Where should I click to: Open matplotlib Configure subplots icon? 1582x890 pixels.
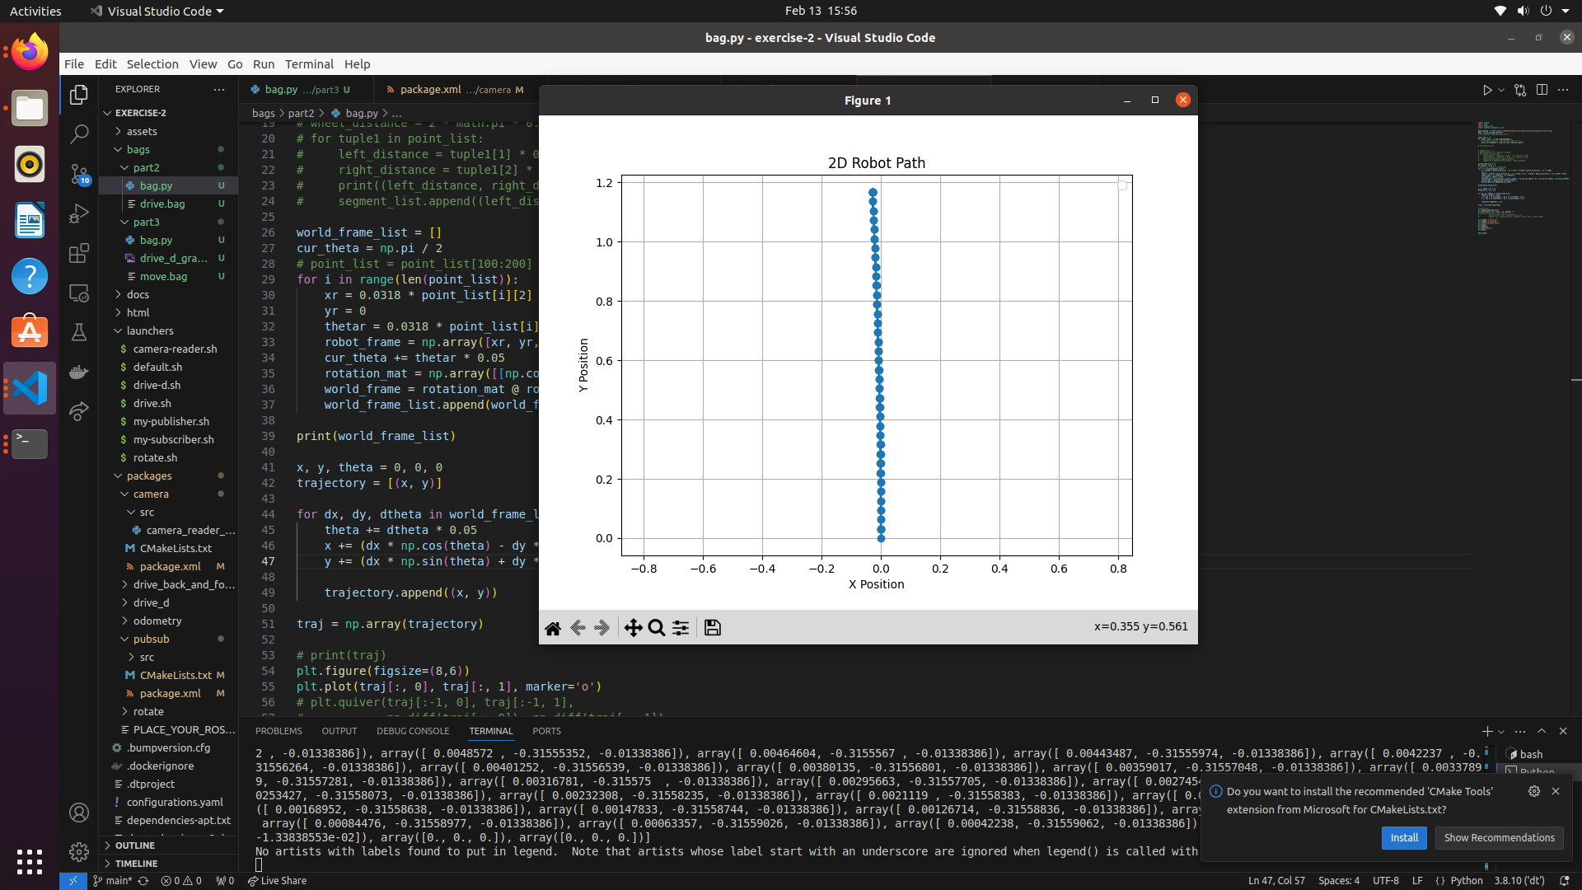coord(681,628)
